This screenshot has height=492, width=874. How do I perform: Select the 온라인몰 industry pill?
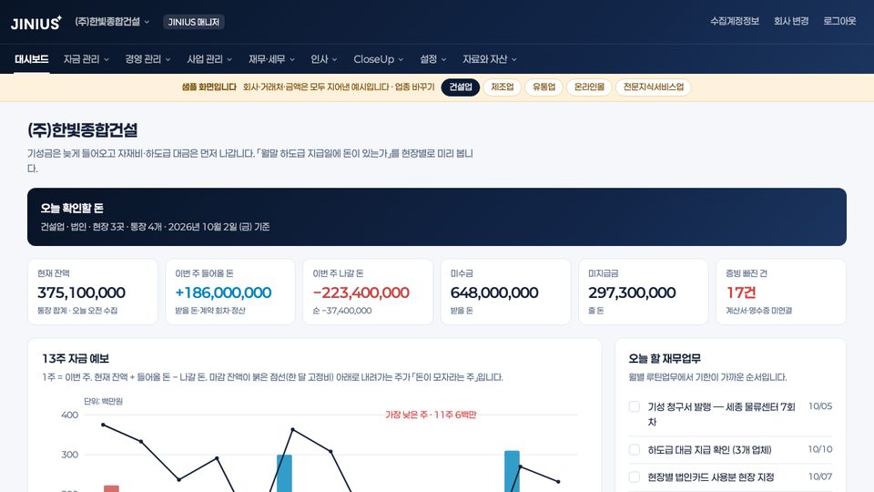click(x=589, y=87)
